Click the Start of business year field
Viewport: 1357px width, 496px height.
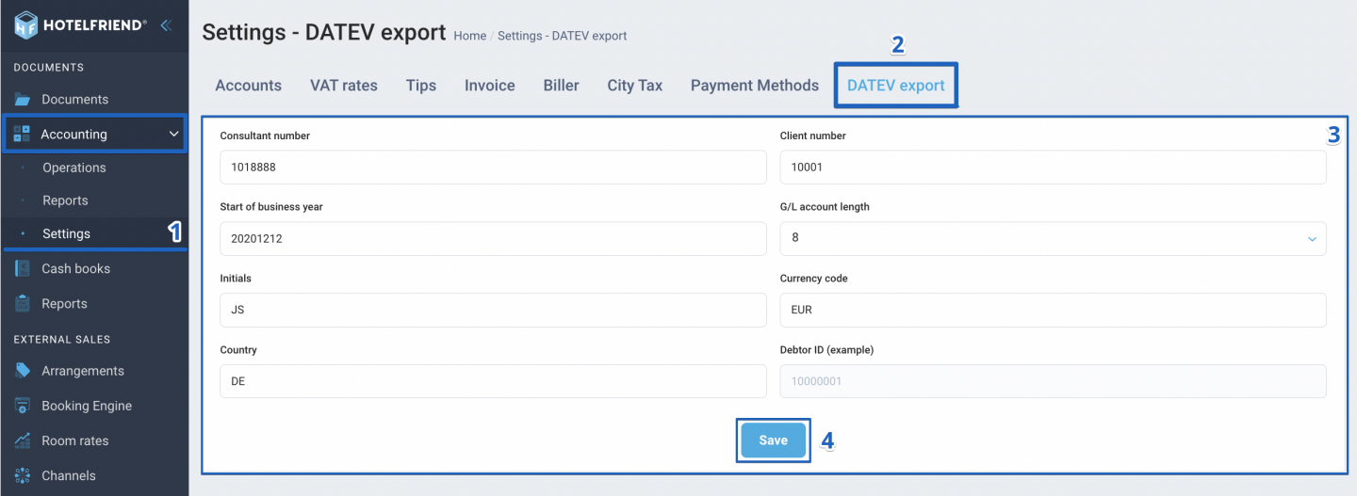[x=493, y=238]
